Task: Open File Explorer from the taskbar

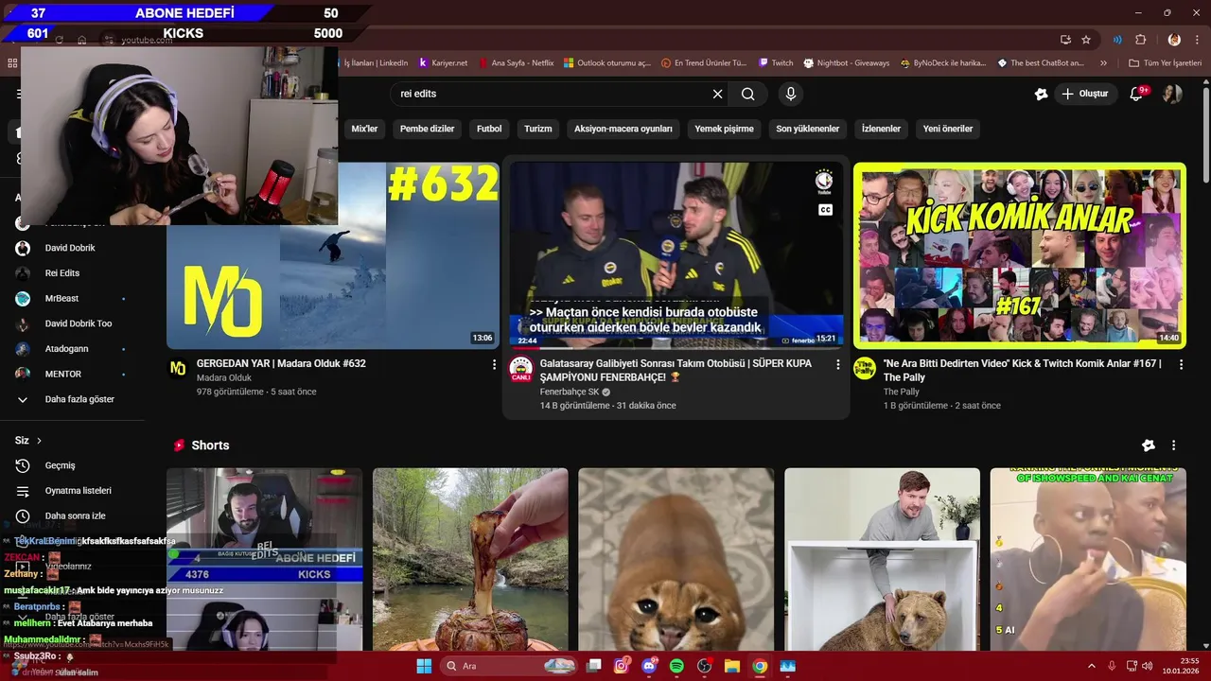Action: (x=731, y=666)
